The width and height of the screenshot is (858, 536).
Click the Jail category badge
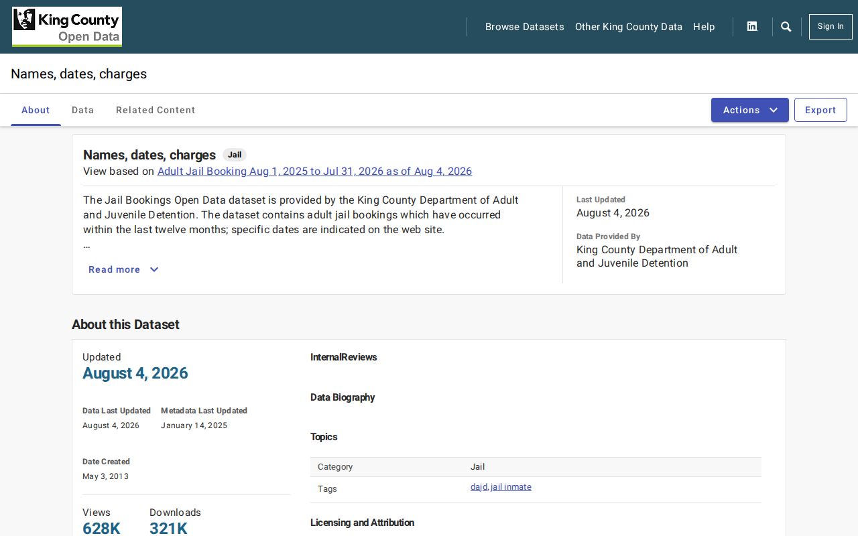235,155
